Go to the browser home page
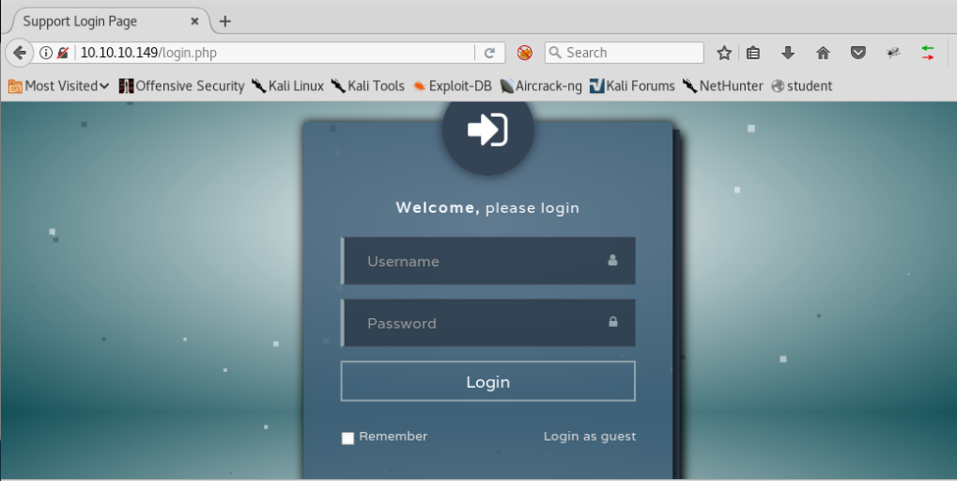Screen dimensions: 957x481 823,53
